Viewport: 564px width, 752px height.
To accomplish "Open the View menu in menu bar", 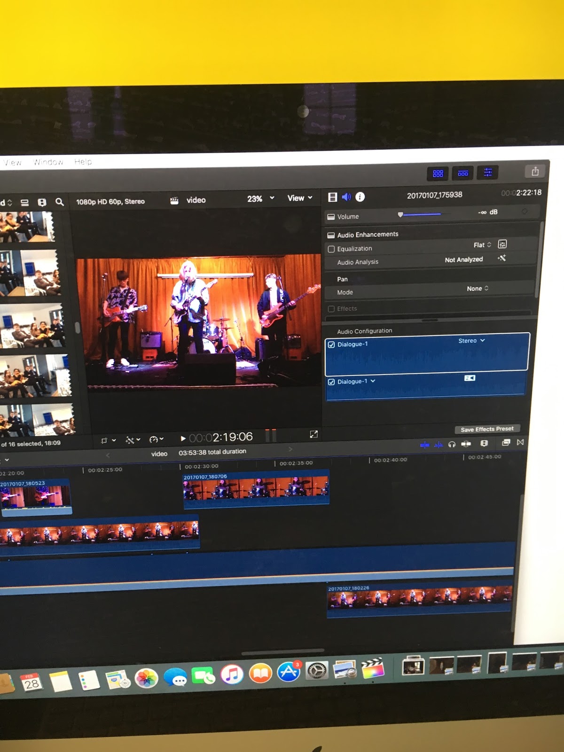I will point(12,163).
